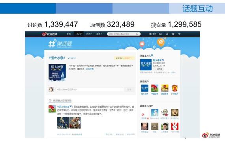
Task: Click the first avatar in second participant row
Action: [144, 126]
